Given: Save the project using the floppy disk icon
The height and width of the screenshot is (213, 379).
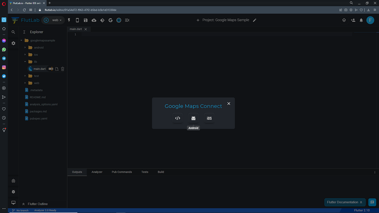Looking at the screenshot, I should 86,20.
